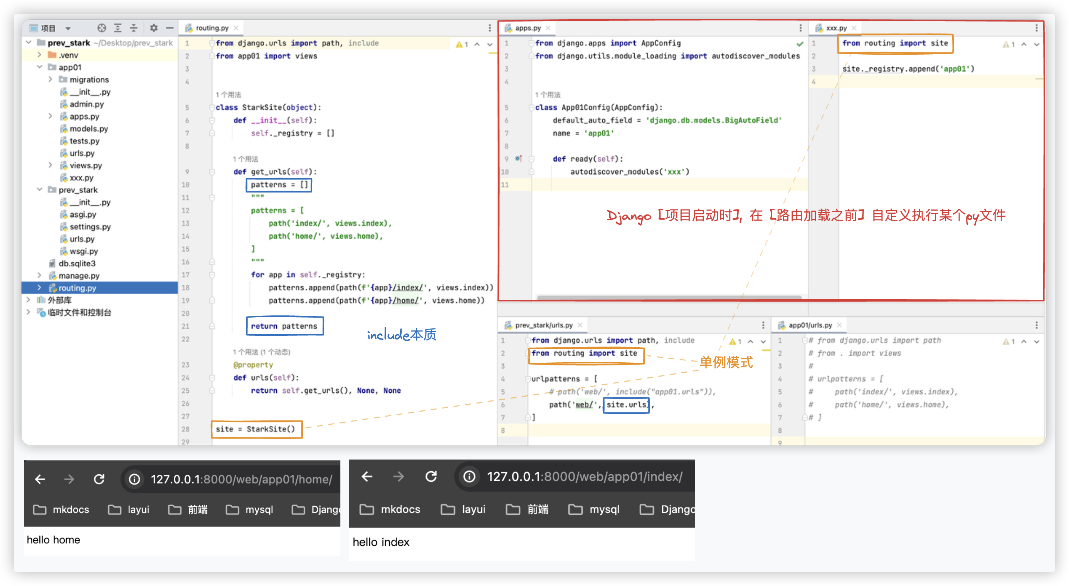Click the override gutter icon beside ready method

pos(518,158)
